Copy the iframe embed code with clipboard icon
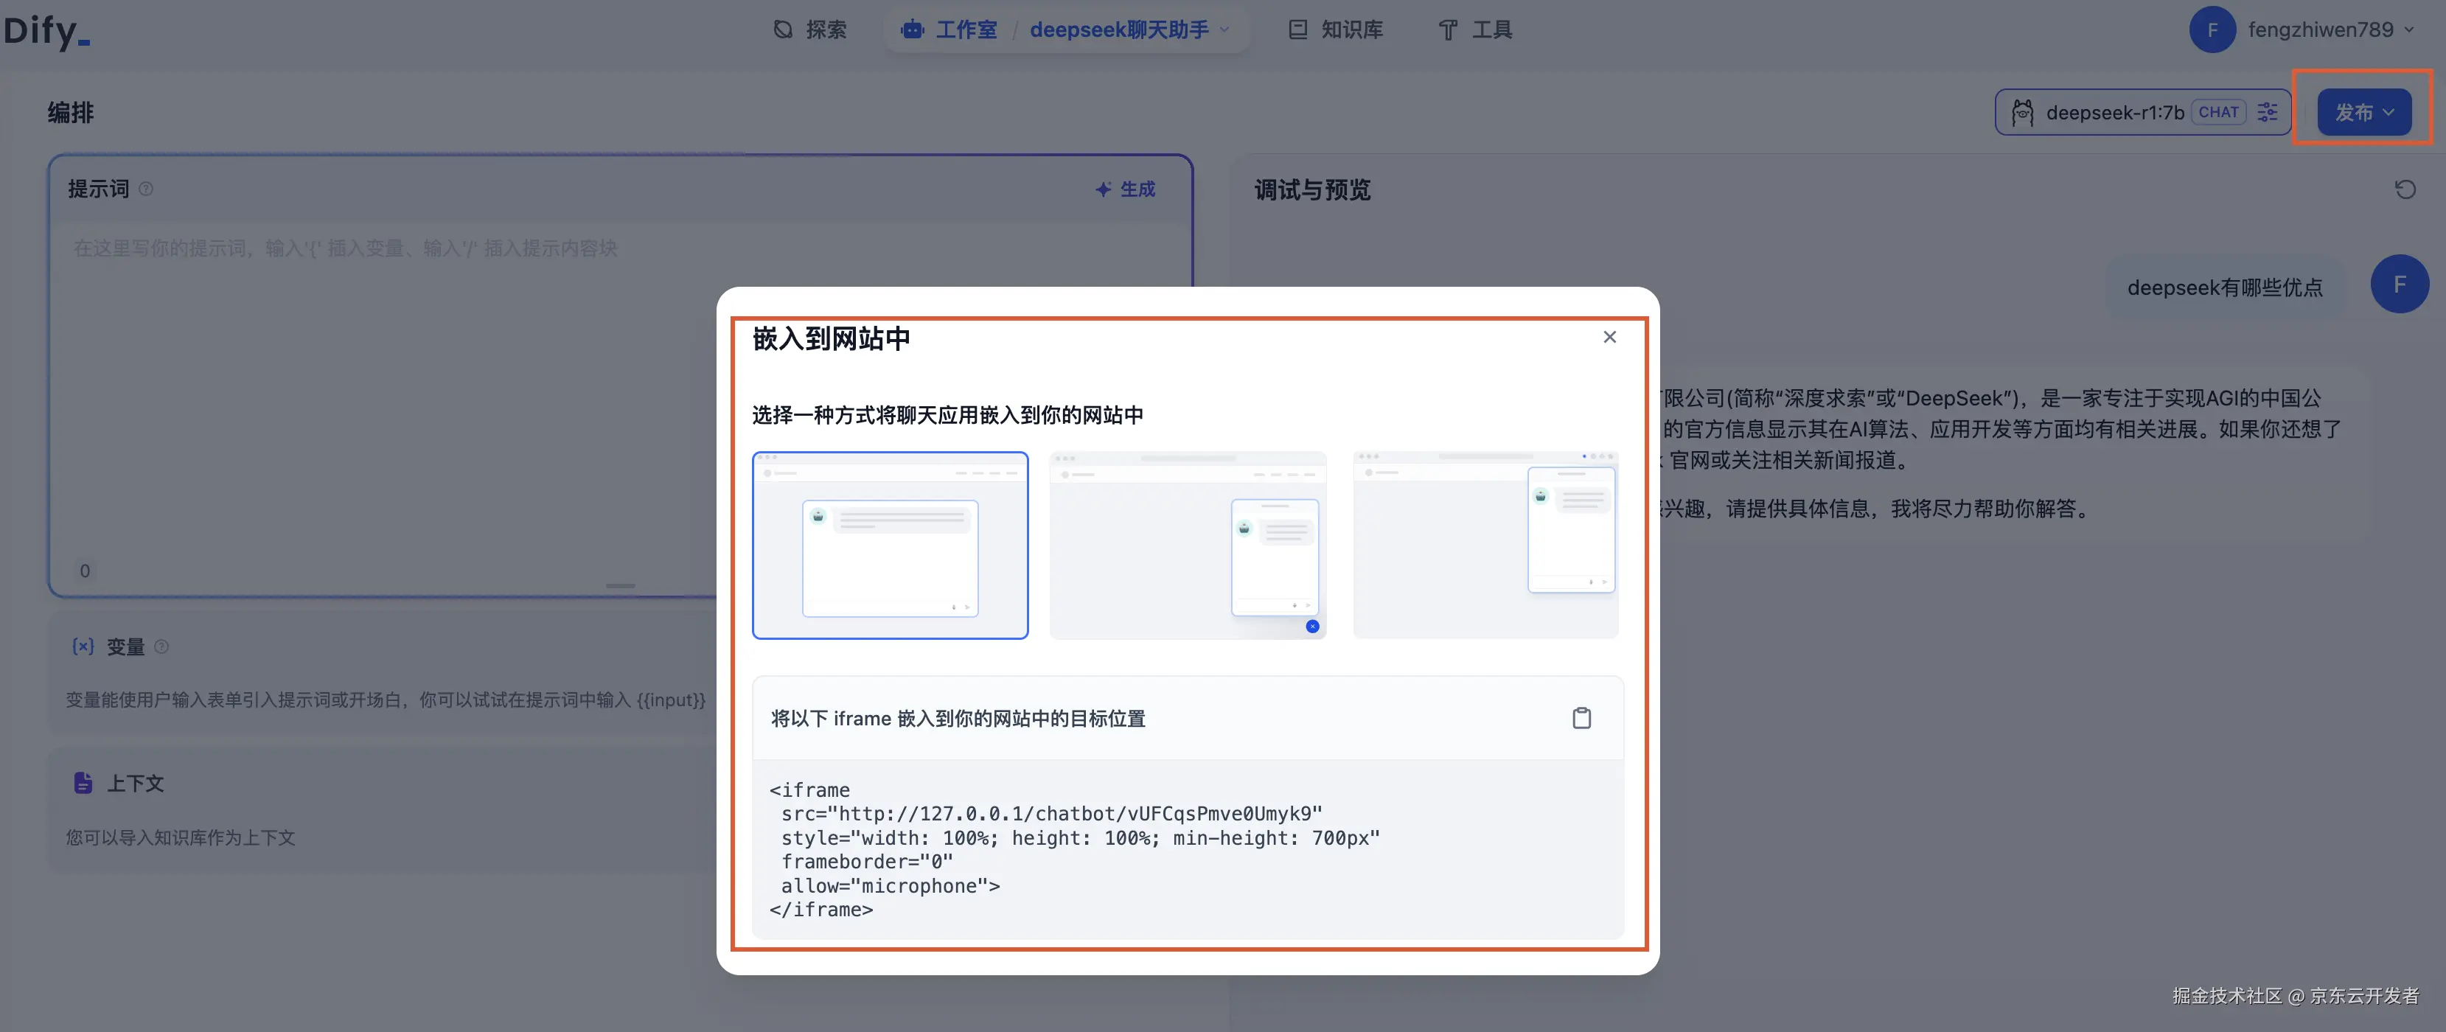This screenshot has height=1032, width=2446. pyautogui.click(x=1581, y=718)
